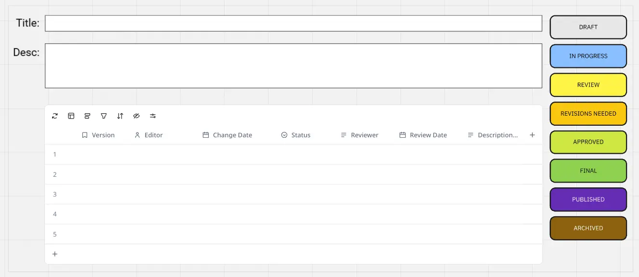Select the Version column header
The width and height of the screenshot is (639, 277).
click(x=98, y=135)
